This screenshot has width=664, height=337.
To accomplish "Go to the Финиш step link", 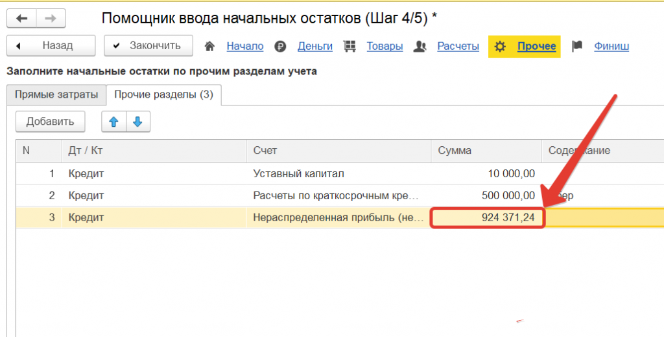I will pos(611,47).
